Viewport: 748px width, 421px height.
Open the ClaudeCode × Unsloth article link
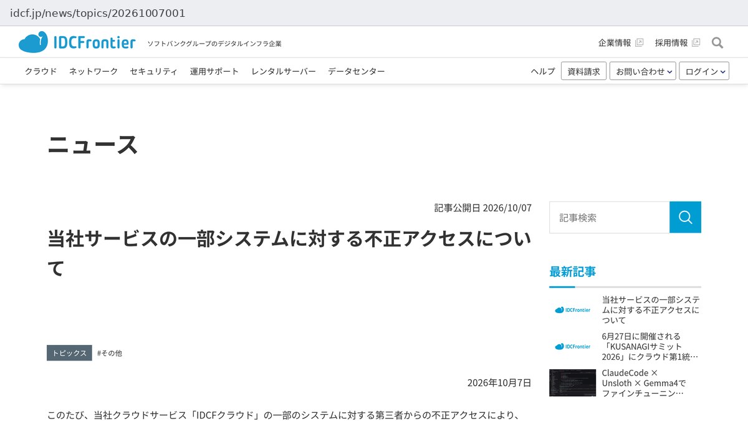644,383
